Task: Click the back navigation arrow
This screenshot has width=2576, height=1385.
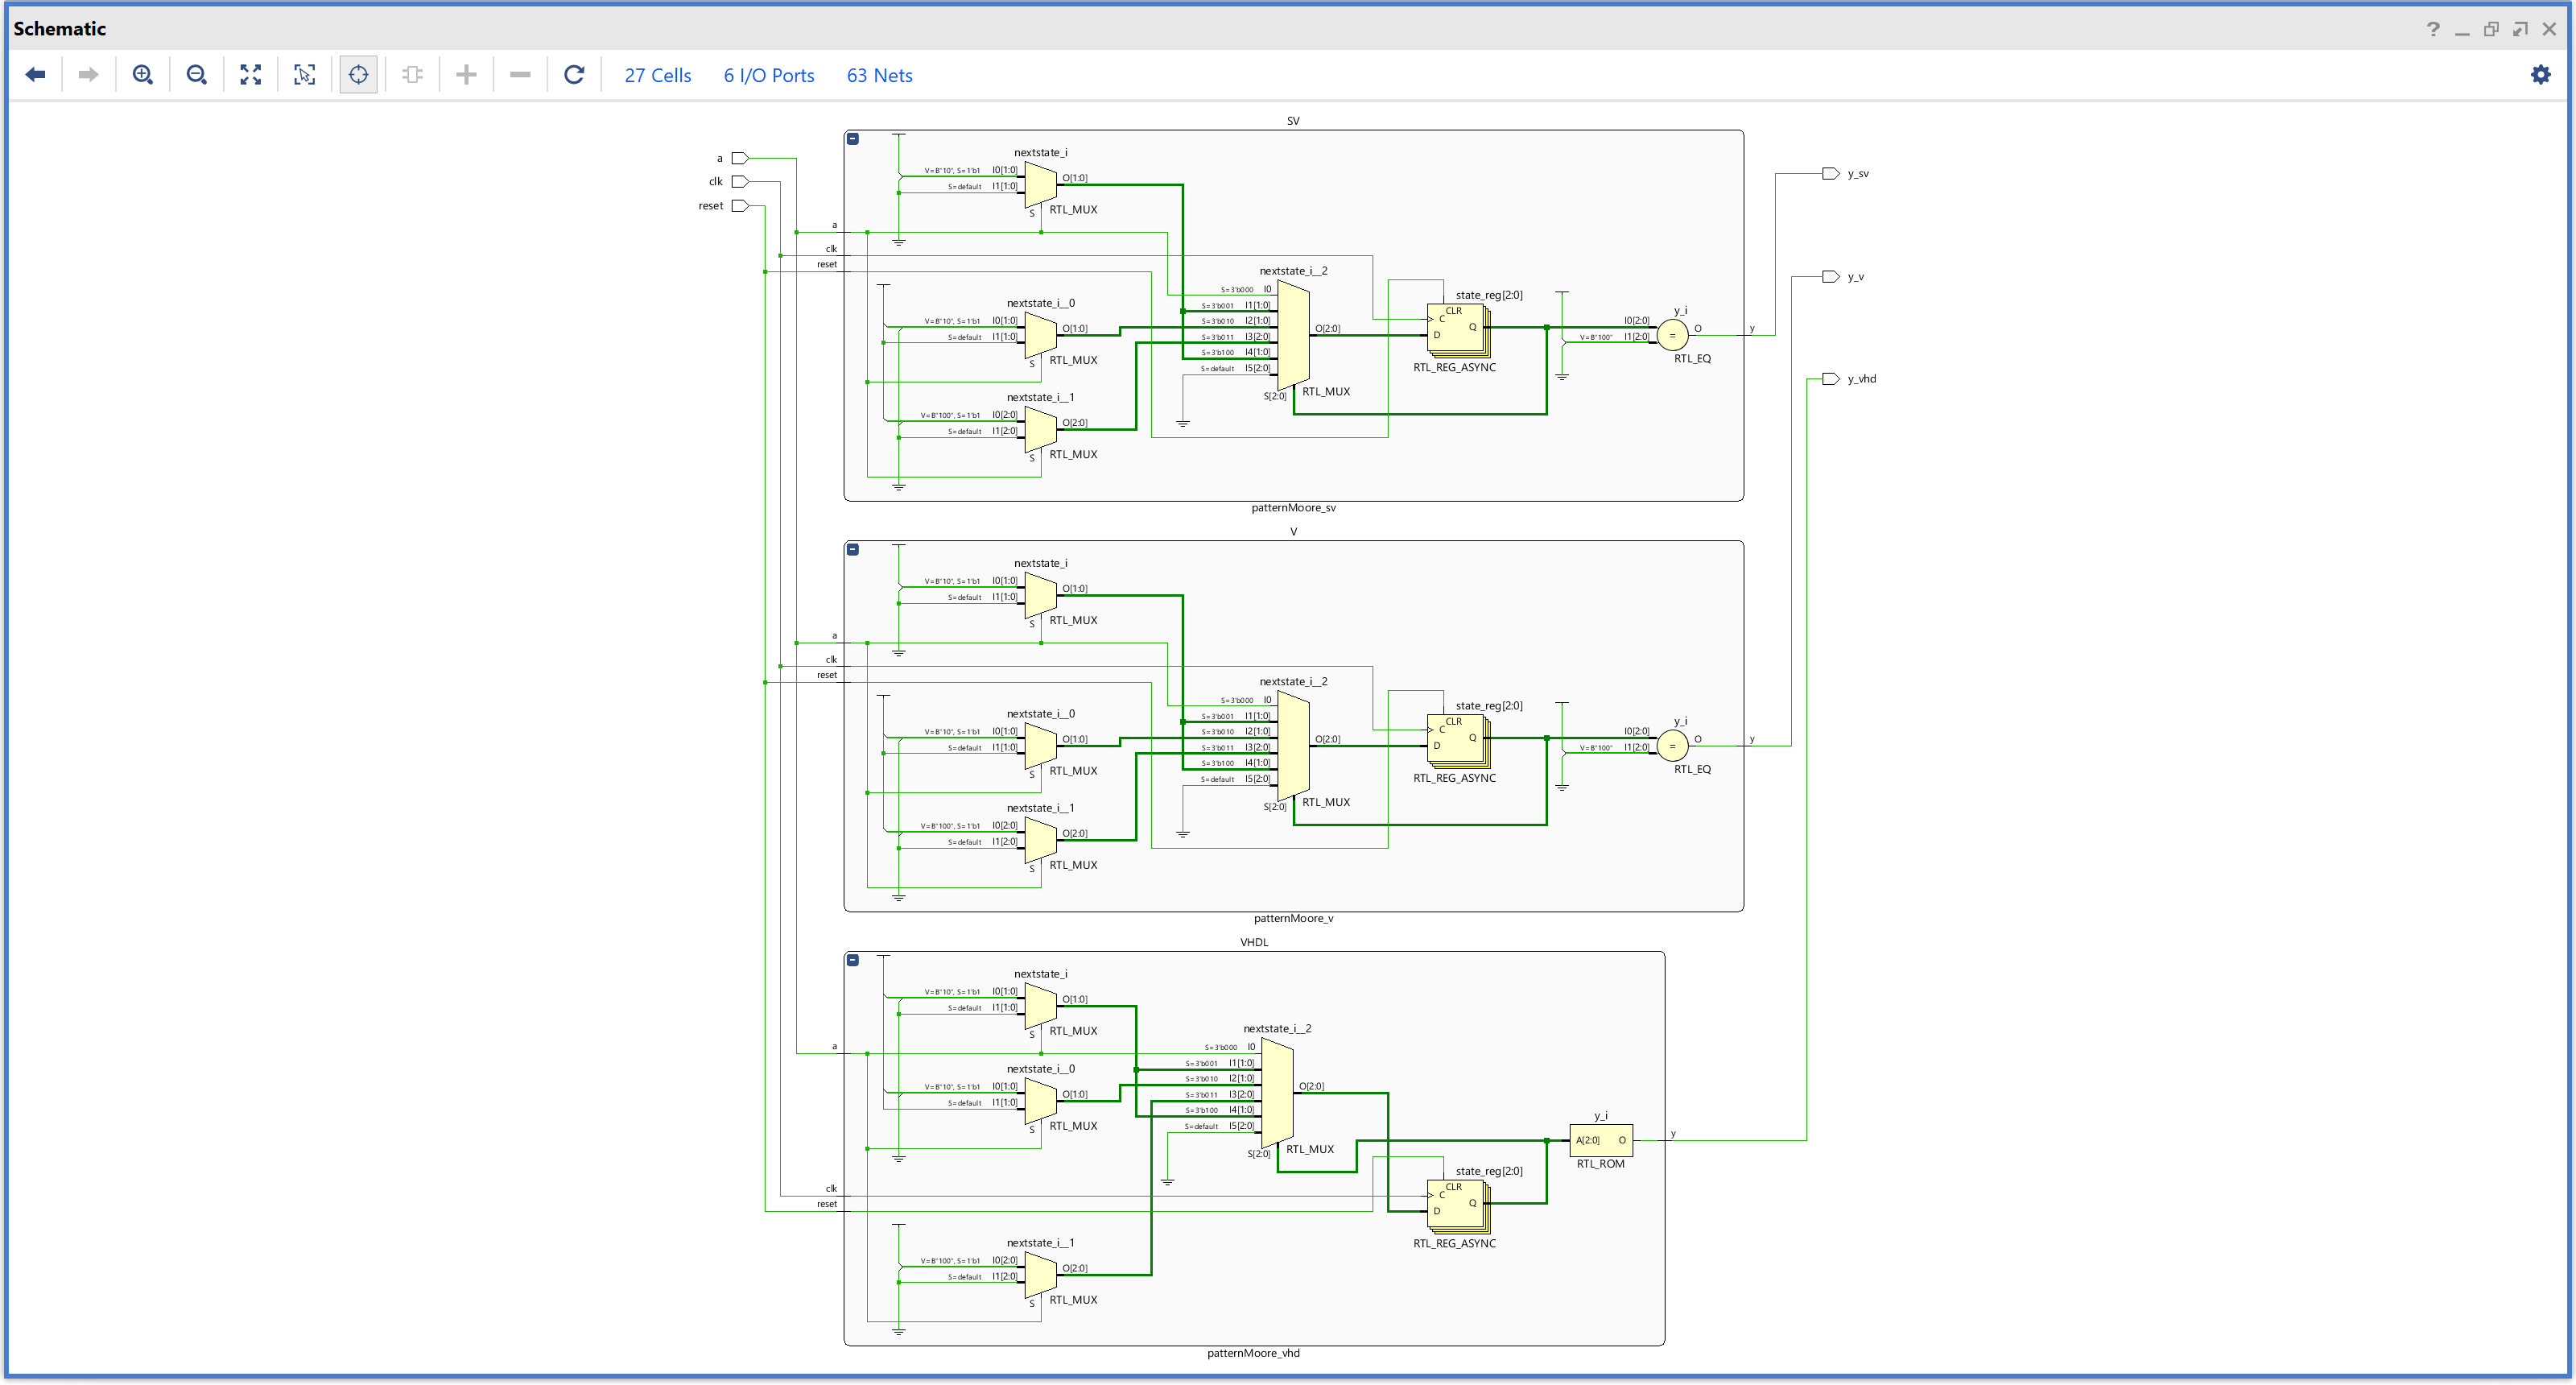Action: coord(36,75)
